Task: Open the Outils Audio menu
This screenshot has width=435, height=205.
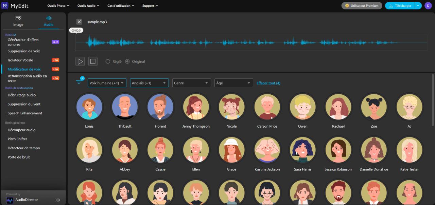Action: pyautogui.click(x=88, y=6)
